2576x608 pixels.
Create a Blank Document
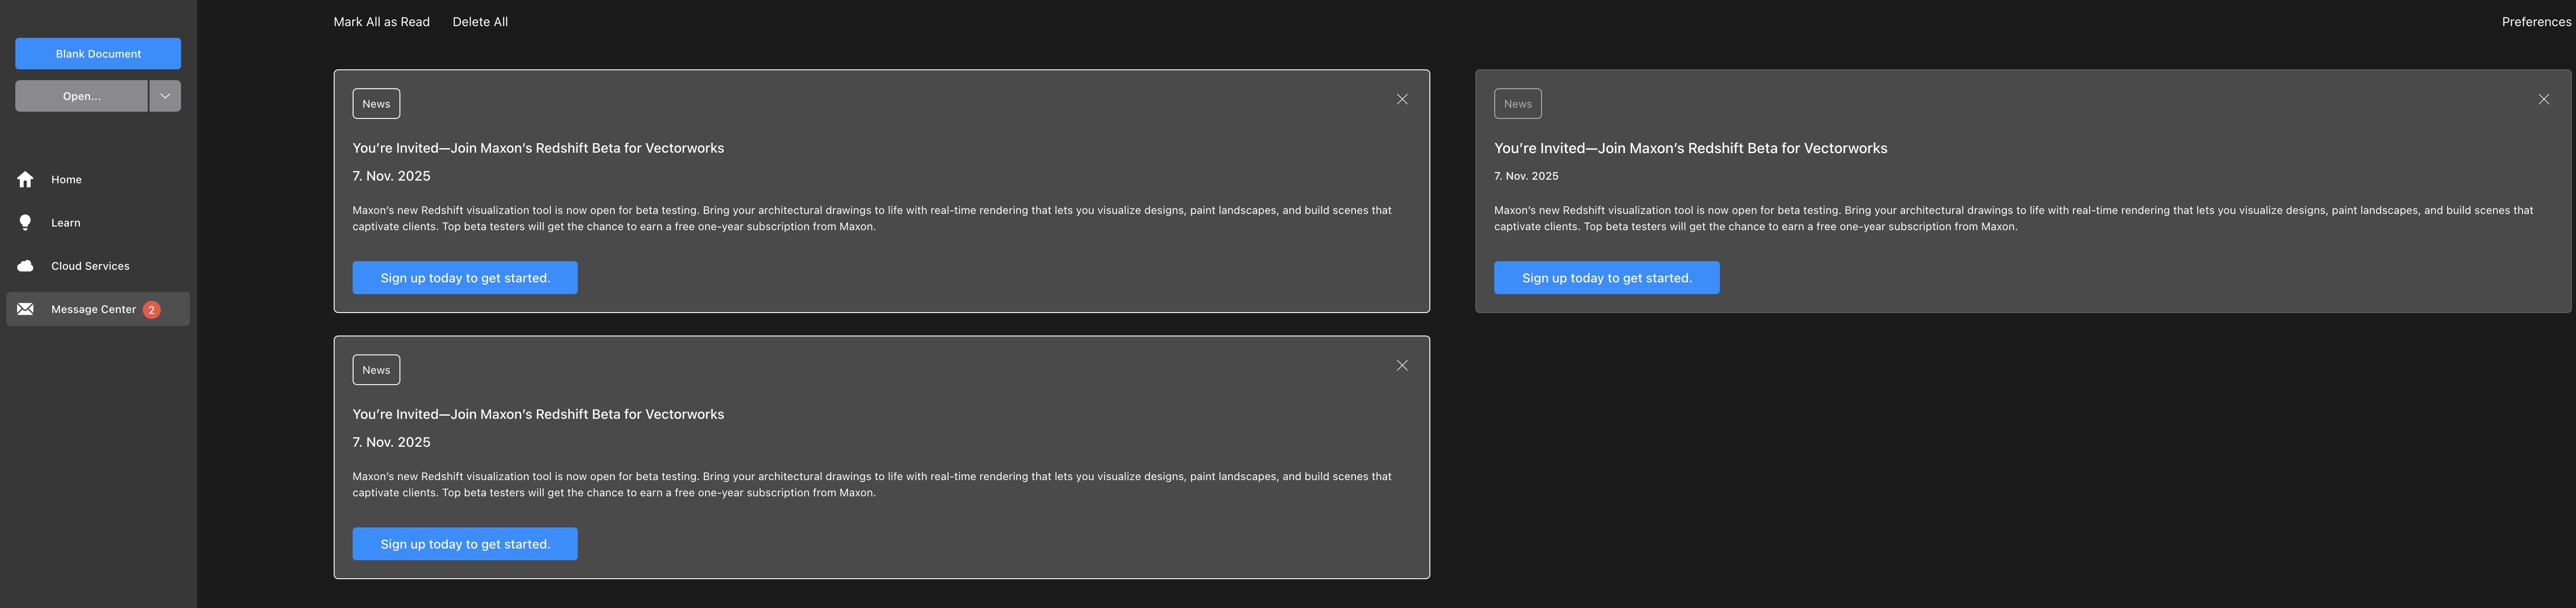pyautogui.click(x=98, y=54)
